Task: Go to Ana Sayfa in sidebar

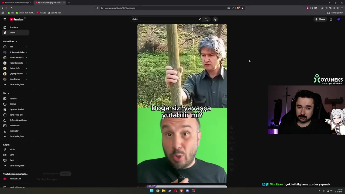Action: click(x=15, y=27)
